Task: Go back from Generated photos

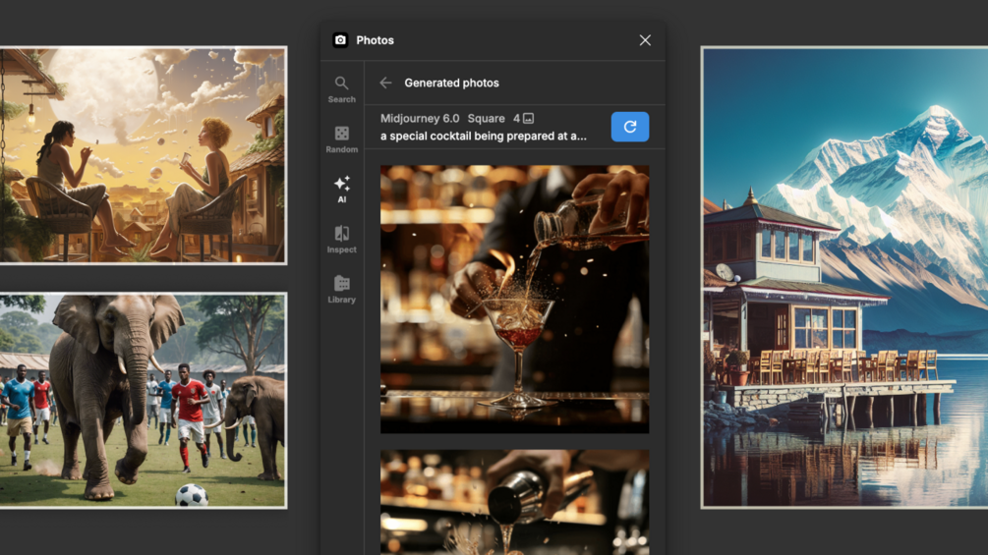Action: pyautogui.click(x=385, y=83)
